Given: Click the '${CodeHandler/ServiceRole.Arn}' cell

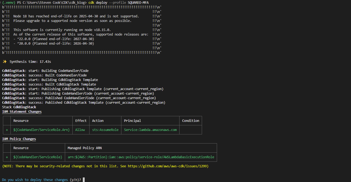Looking at the screenshot, I should point(42,130).
